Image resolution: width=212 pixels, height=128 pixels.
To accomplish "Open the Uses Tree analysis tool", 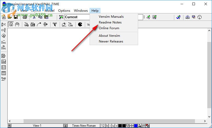I will [x=4, y=30].
